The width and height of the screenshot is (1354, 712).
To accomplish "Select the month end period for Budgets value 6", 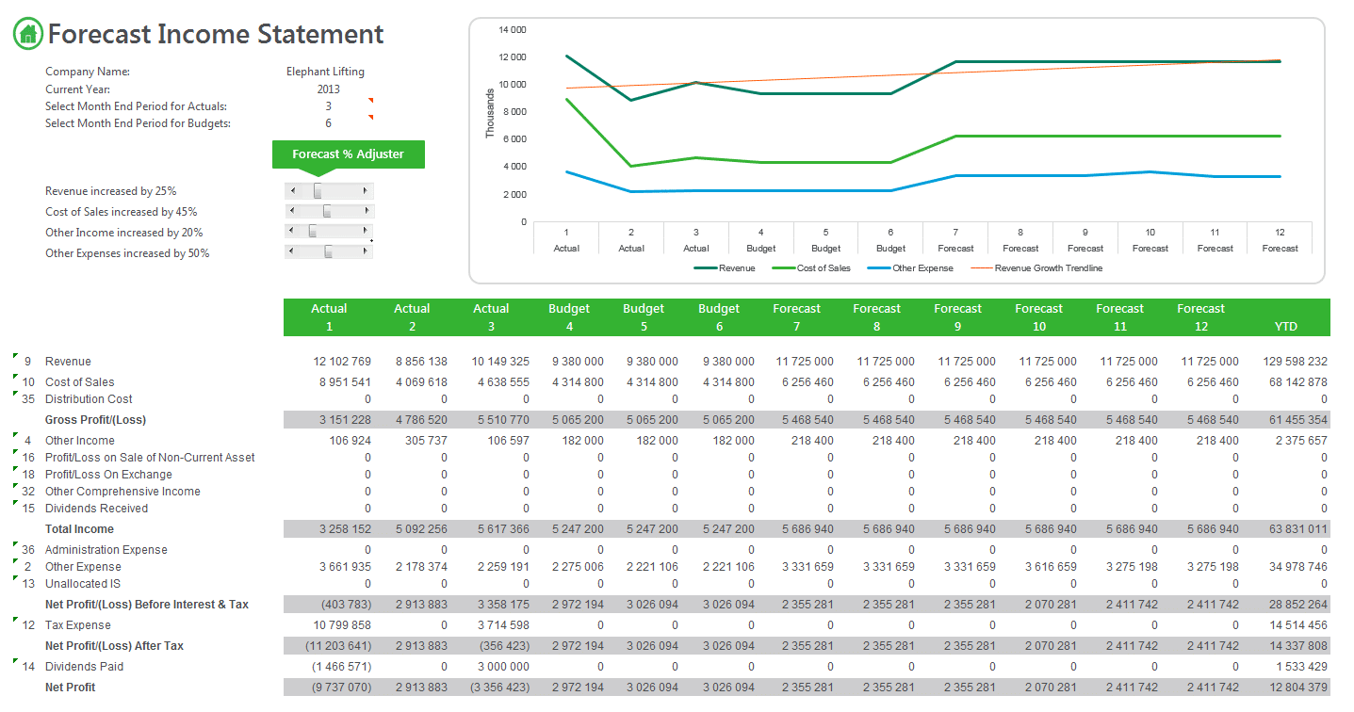I will tap(328, 123).
